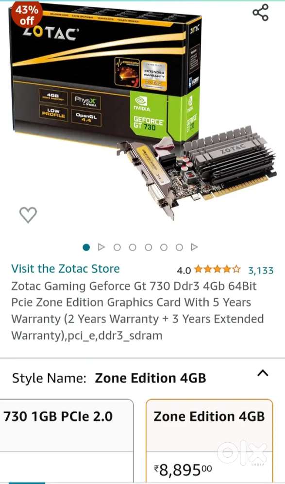Jump to sixth carousel image dot
Image resolution: width=285 pixels, height=484 pixels.
click(x=164, y=247)
